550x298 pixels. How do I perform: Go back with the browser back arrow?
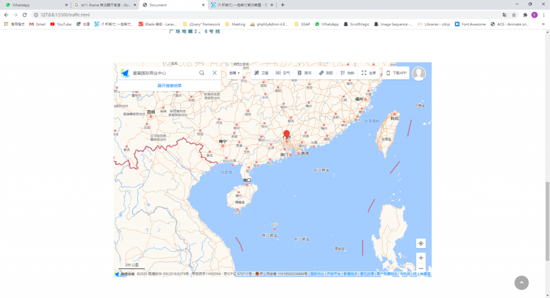(x=6, y=14)
